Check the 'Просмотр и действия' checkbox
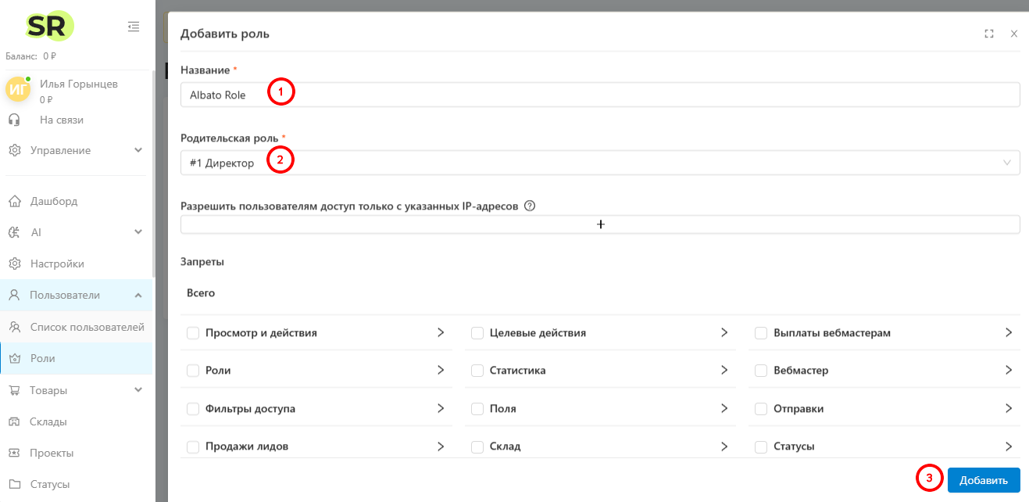 193,333
